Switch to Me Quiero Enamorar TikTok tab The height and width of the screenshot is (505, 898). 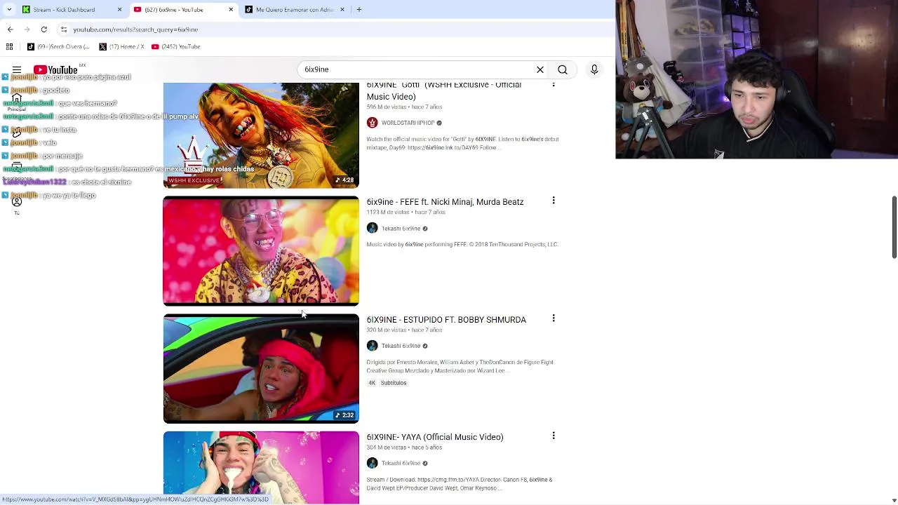coord(291,10)
